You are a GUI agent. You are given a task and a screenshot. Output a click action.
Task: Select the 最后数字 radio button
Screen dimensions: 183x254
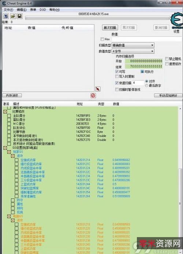click(146, 86)
